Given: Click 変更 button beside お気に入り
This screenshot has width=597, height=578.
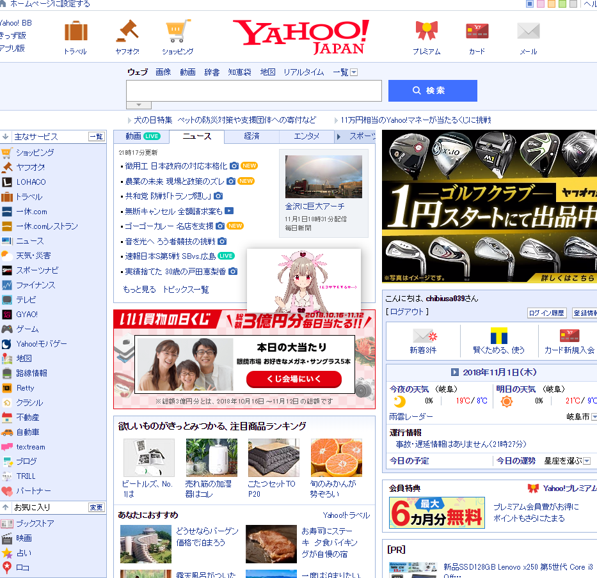Looking at the screenshot, I should point(97,507).
